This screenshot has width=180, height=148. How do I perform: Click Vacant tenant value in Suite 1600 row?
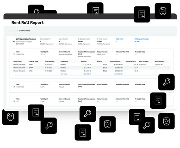(x=62, y=87)
